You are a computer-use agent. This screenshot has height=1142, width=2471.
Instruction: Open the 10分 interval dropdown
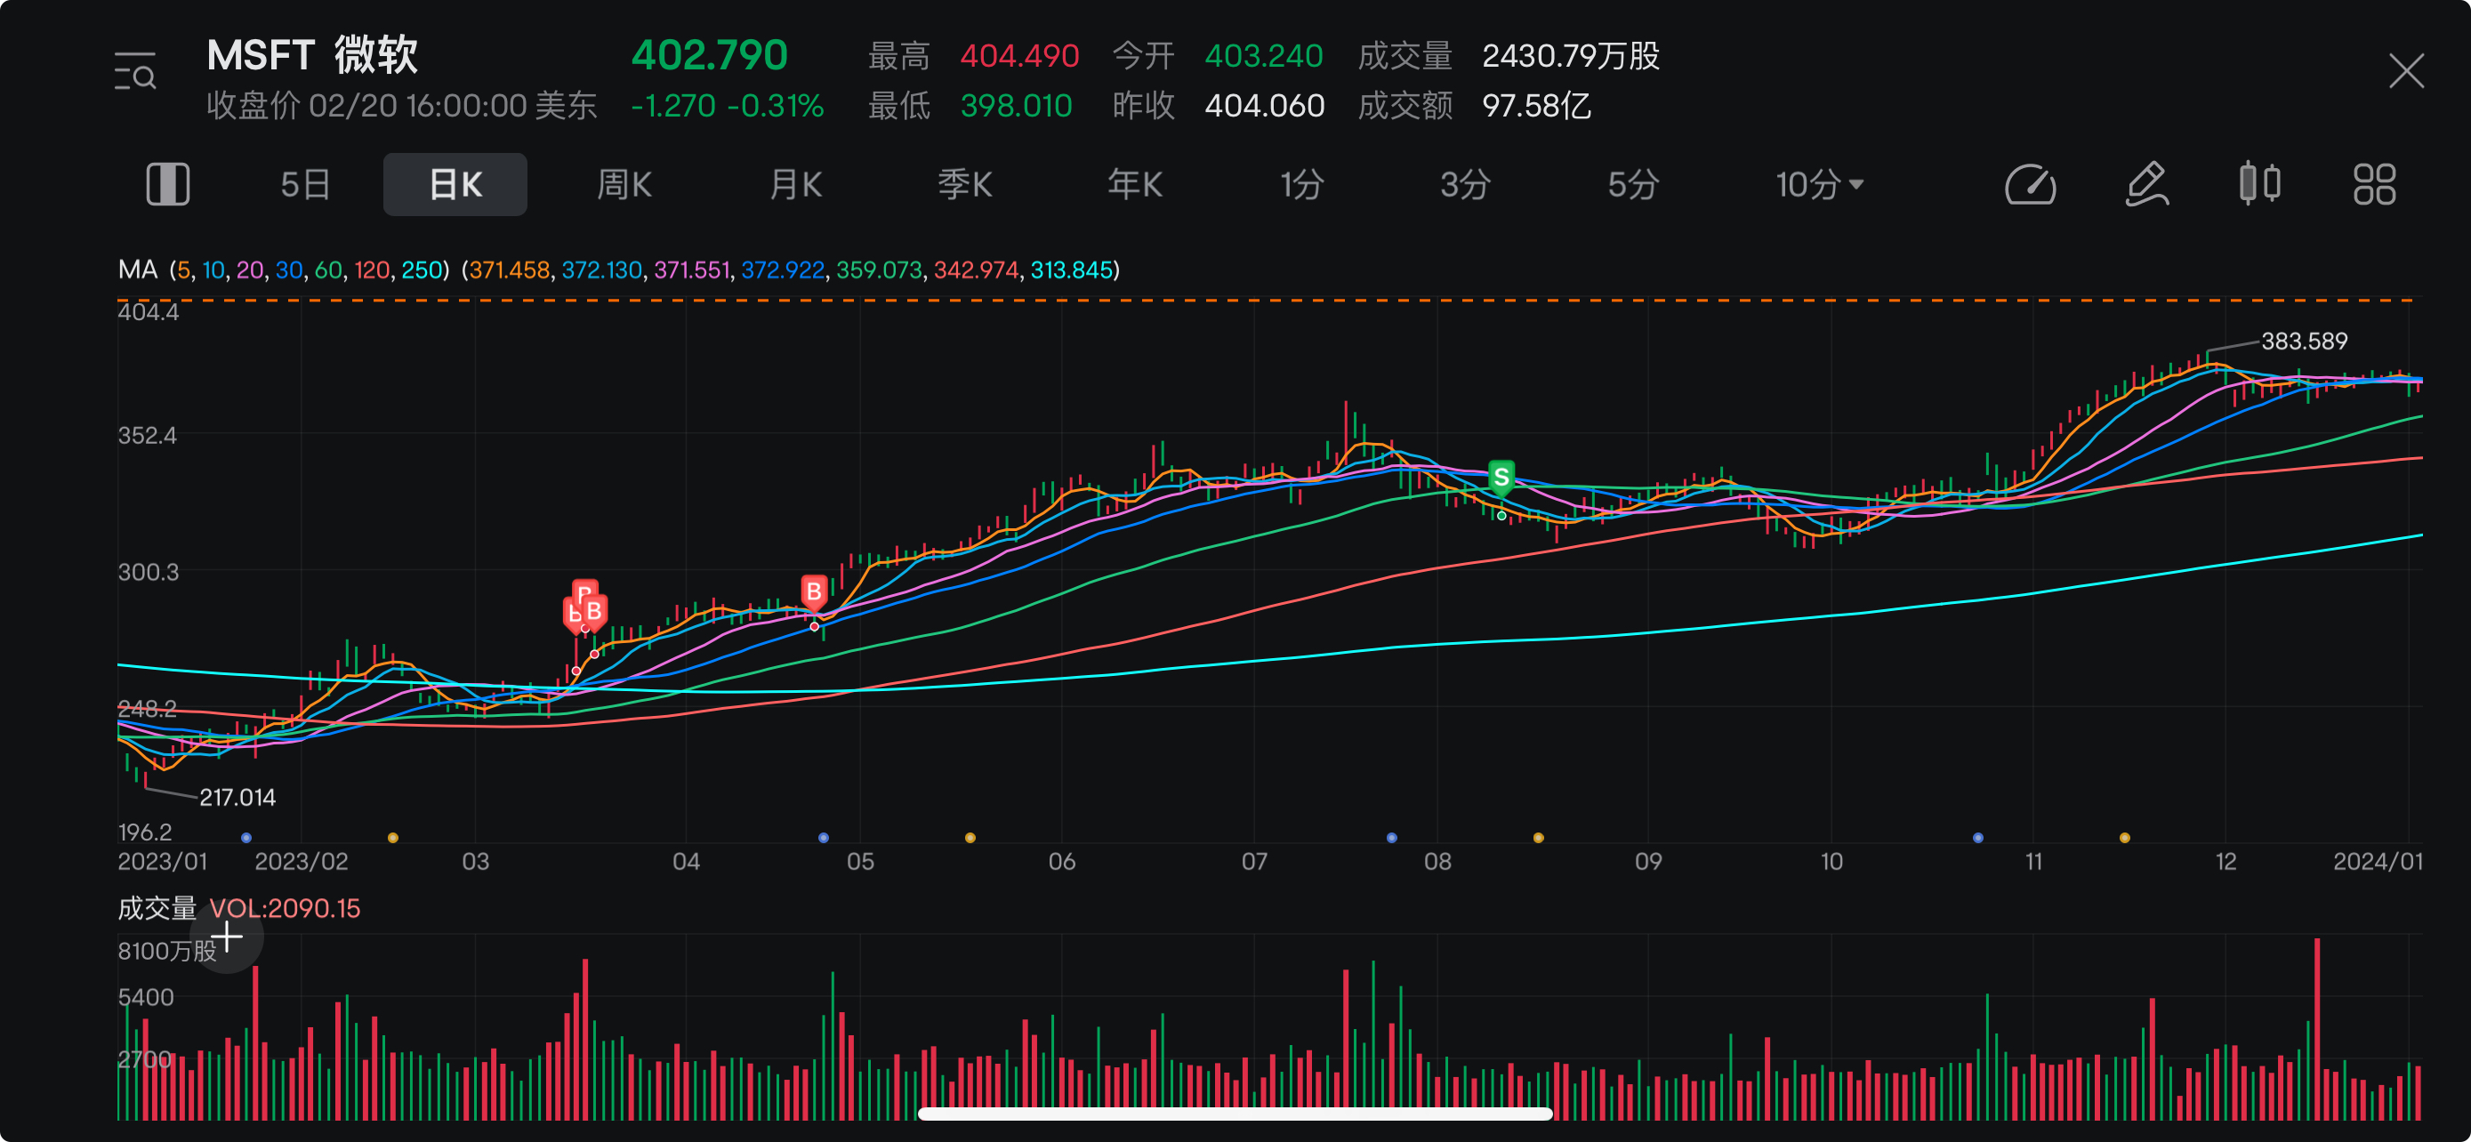pos(1818,184)
